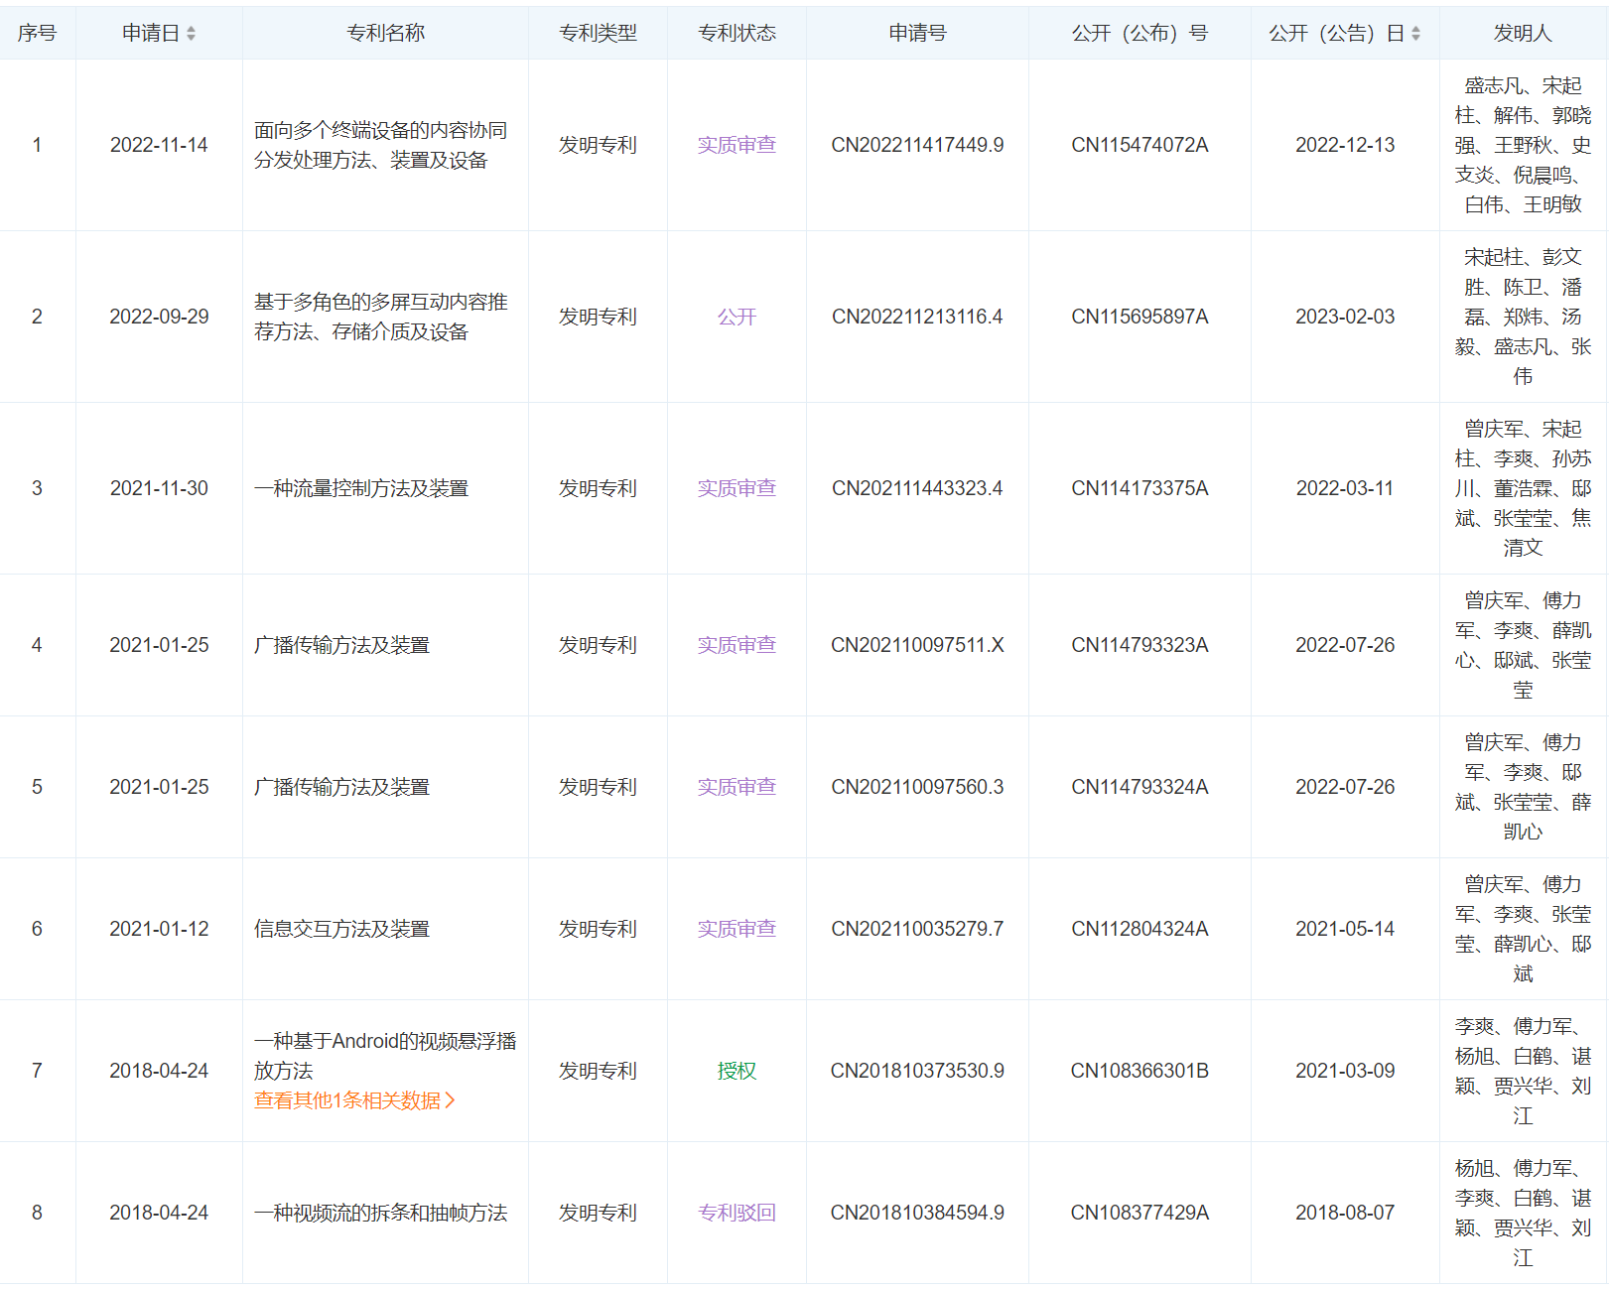Select 一种基于Android的视频悬浮播放方法
Viewport: 1609px width, 1289px height.
coord(385,1056)
